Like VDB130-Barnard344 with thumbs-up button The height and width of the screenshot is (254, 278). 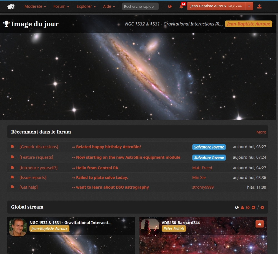260,224
